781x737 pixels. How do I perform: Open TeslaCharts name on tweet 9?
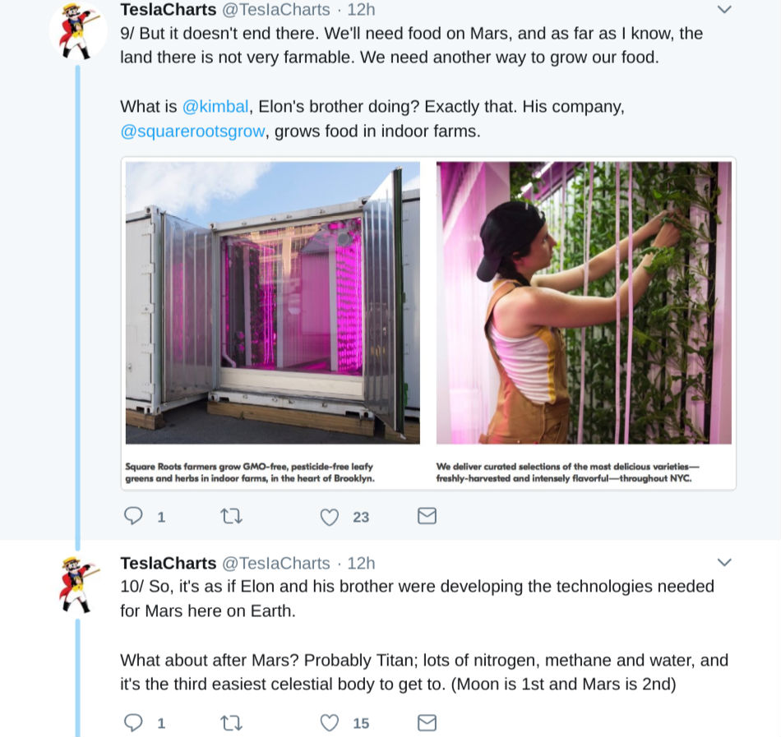[169, 10]
